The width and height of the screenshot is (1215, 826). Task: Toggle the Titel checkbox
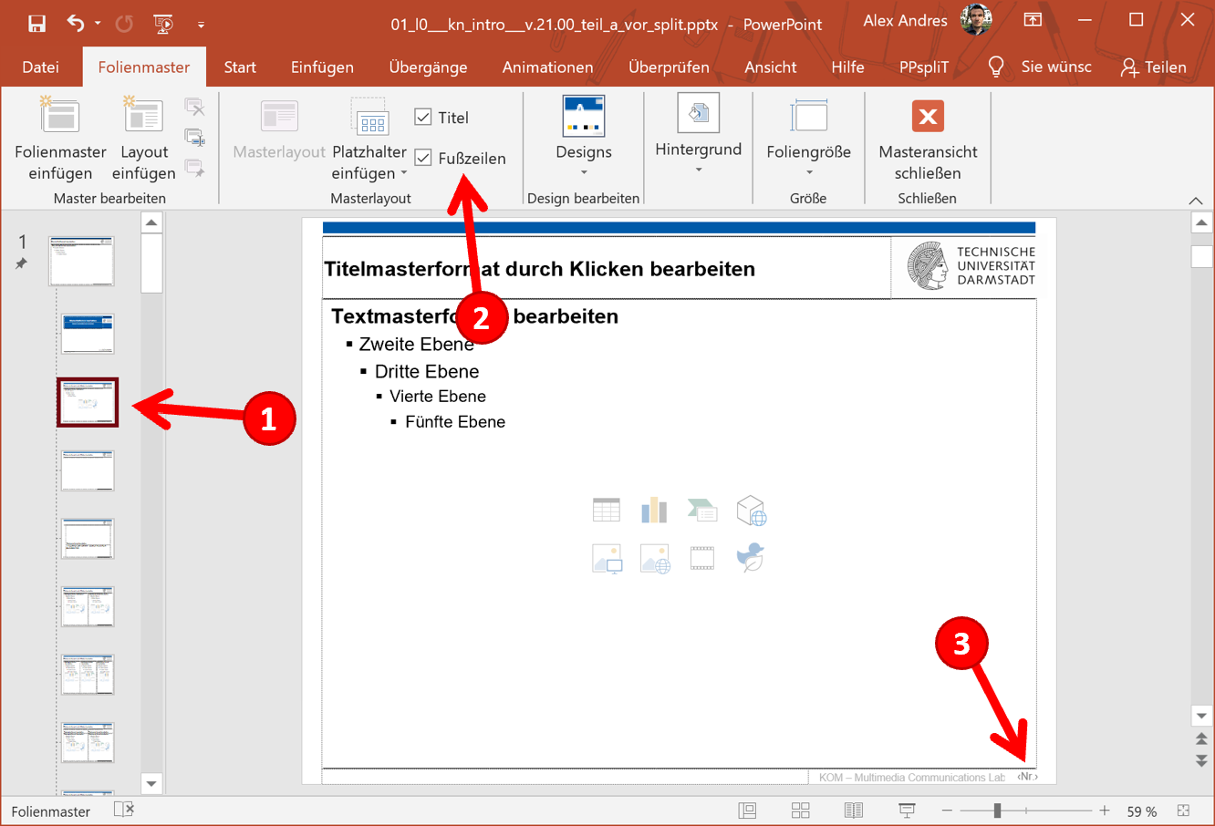click(x=422, y=117)
